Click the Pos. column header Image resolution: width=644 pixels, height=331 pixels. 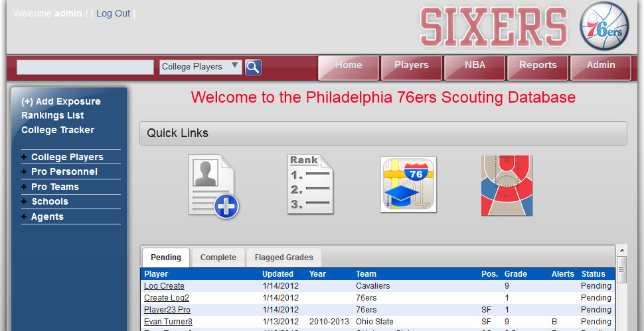(x=489, y=274)
